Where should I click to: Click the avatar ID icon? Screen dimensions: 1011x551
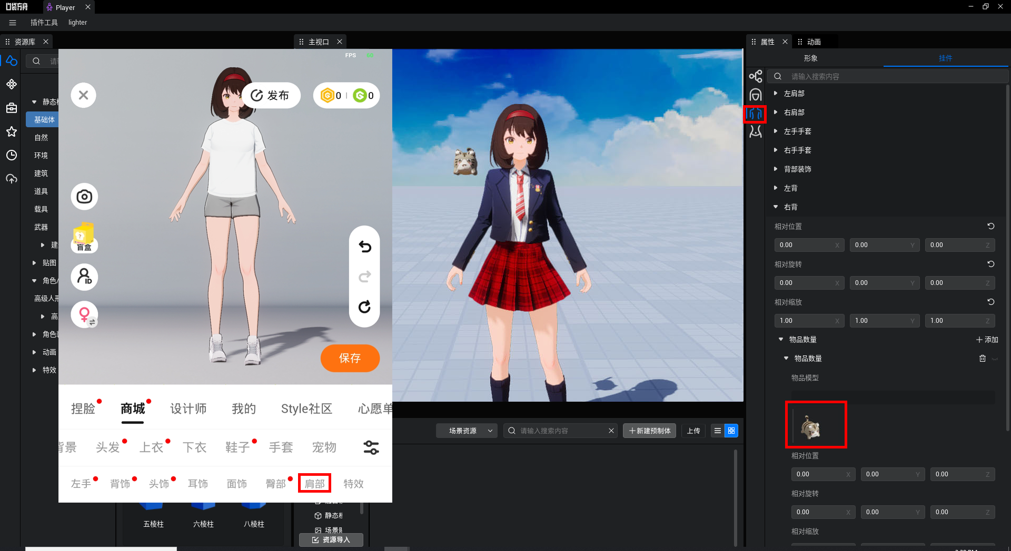tap(84, 277)
